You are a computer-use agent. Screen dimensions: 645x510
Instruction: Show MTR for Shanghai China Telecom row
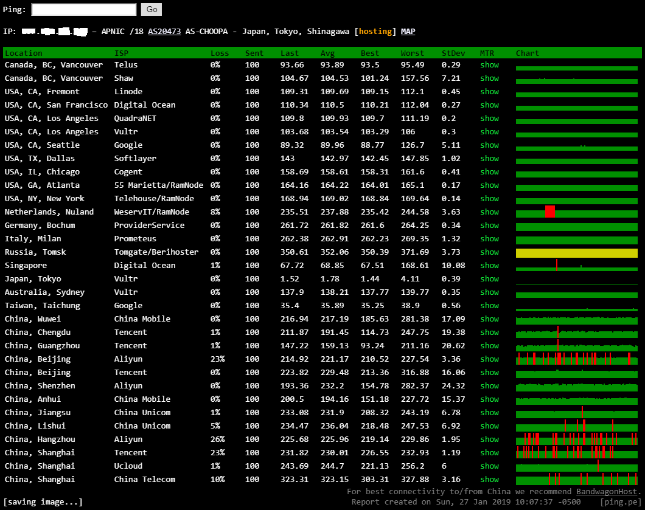[489, 479]
